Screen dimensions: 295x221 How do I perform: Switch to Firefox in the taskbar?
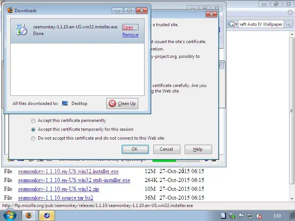tap(29, 215)
